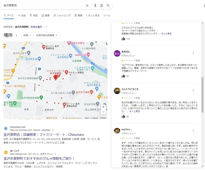The width and height of the screenshot is (205, 170).
Task: Click inside the 金沢泉野店 search field
Action: click(x=43, y=5)
